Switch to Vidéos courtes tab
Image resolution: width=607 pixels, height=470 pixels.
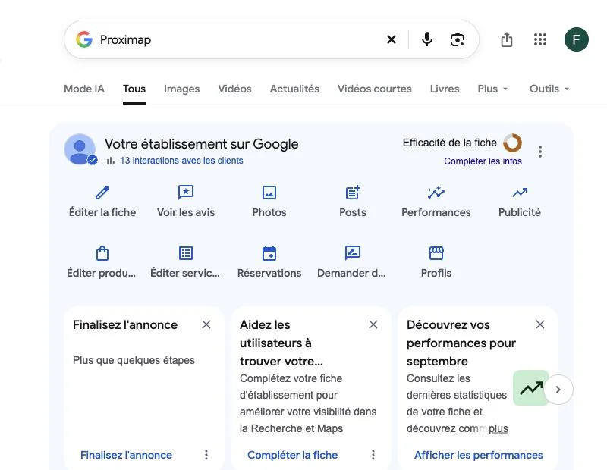point(374,89)
